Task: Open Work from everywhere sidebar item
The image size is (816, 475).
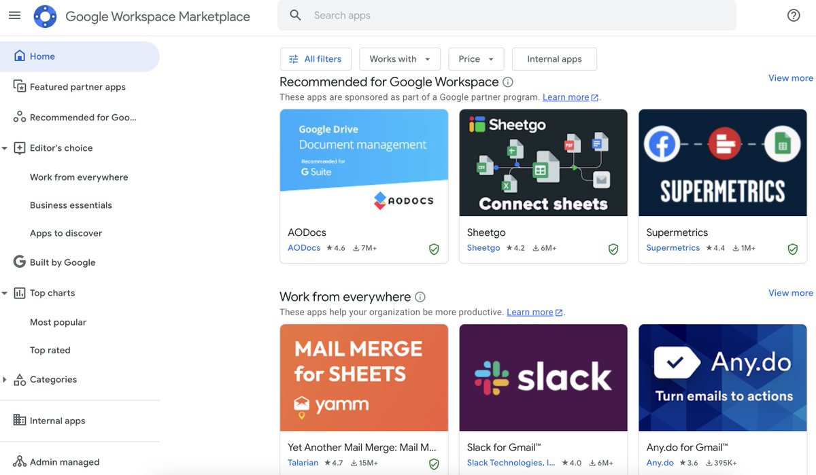Action: pyautogui.click(x=79, y=177)
